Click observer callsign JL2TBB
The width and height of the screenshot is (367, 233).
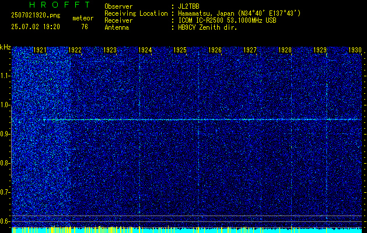[x=188, y=6]
